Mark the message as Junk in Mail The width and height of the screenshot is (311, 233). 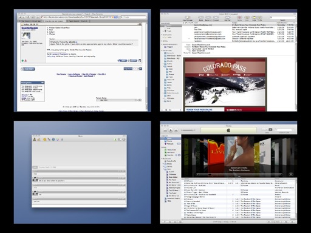(x=247, y=18)
